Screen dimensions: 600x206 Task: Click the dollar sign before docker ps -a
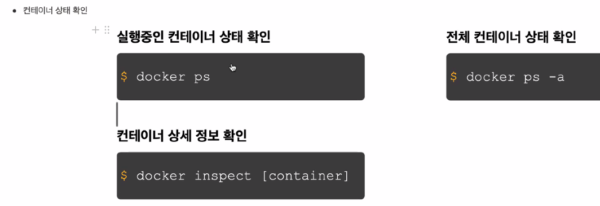453,77
